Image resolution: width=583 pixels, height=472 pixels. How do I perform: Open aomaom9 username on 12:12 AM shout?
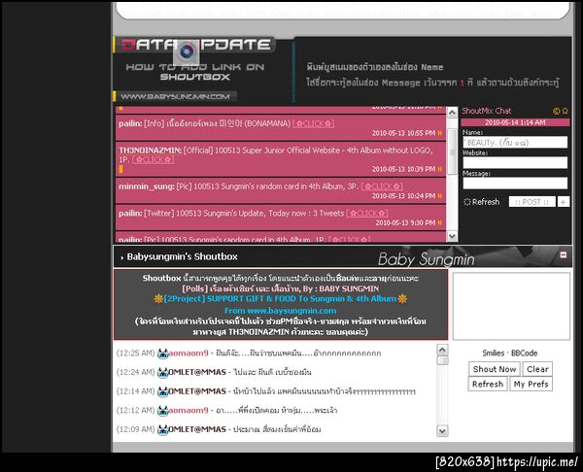pyautogui.click(x=189, y=411)
